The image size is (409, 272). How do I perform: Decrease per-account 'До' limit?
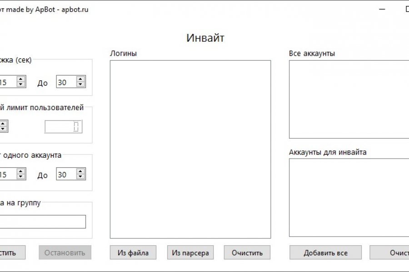pyautogui.click(x=81, y=177)
